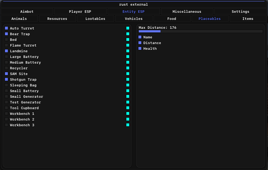268x170 pixels.
Task: Enable the Large Battery checkbox
Action: pos(6,57)
